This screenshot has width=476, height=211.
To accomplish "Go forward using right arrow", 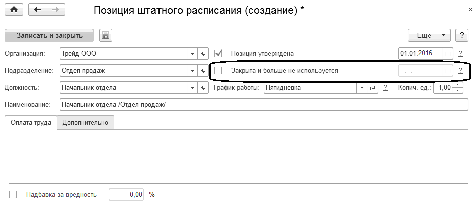I will (x=55, y=10).
